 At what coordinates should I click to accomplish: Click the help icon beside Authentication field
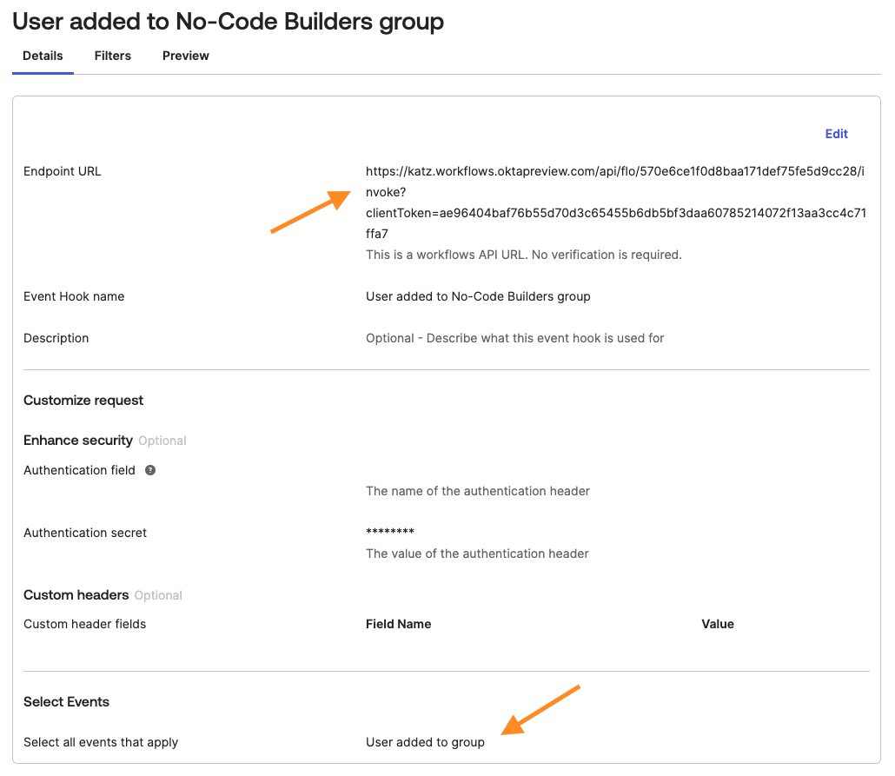150,470
